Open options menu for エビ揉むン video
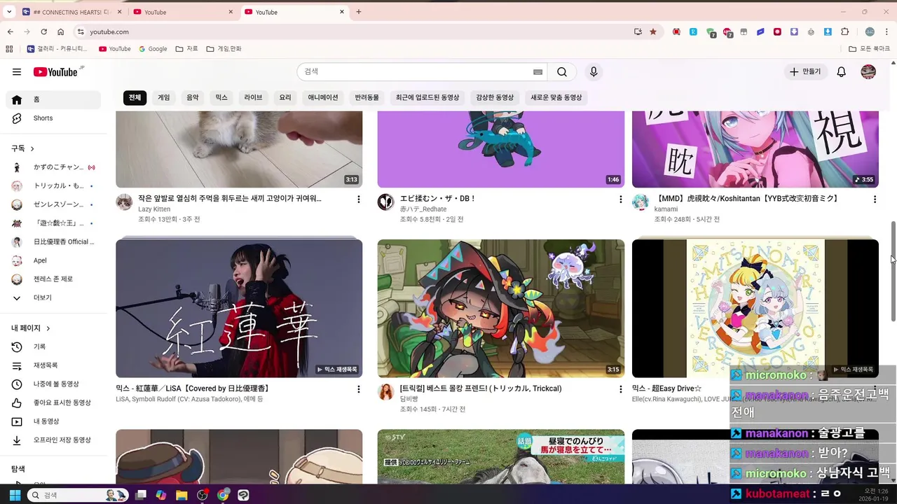This screenshot has height=504, width=897. click(620, 199)
